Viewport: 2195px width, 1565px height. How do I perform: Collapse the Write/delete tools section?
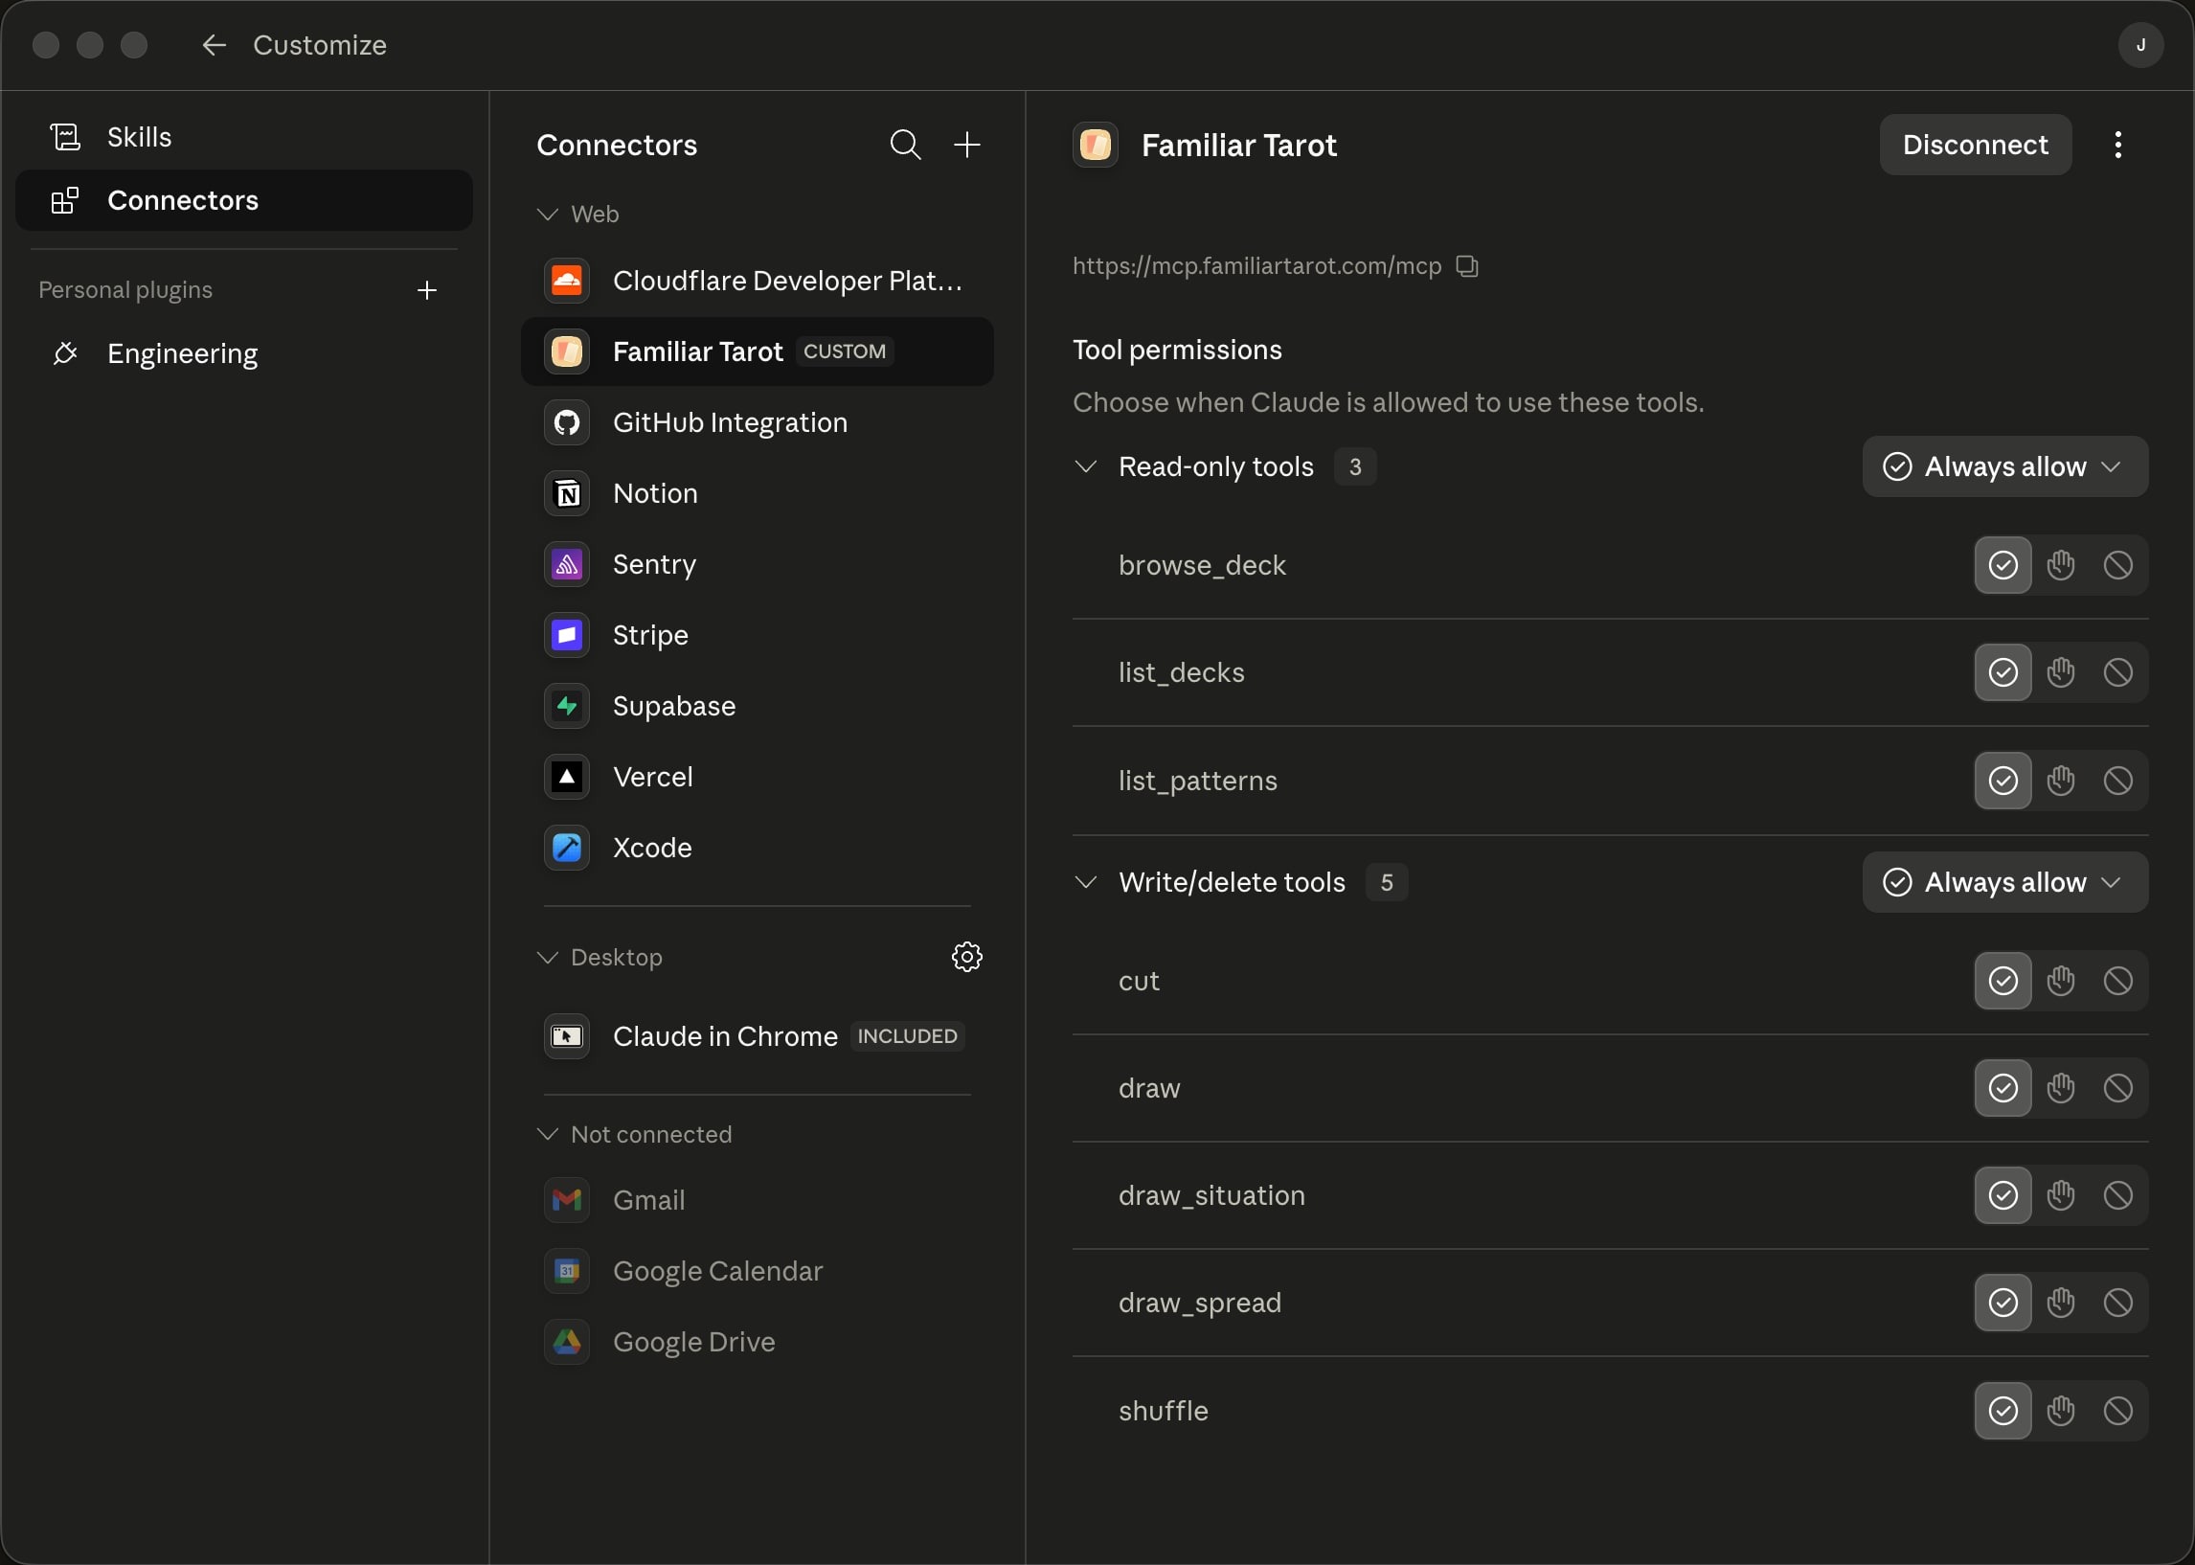(1085, 882)
